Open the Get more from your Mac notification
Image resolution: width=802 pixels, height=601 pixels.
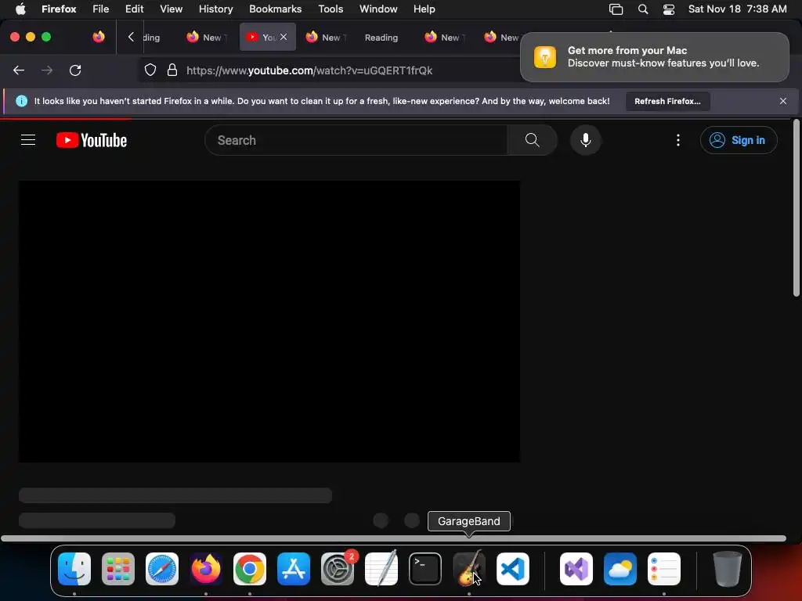(x=655, y=56)
